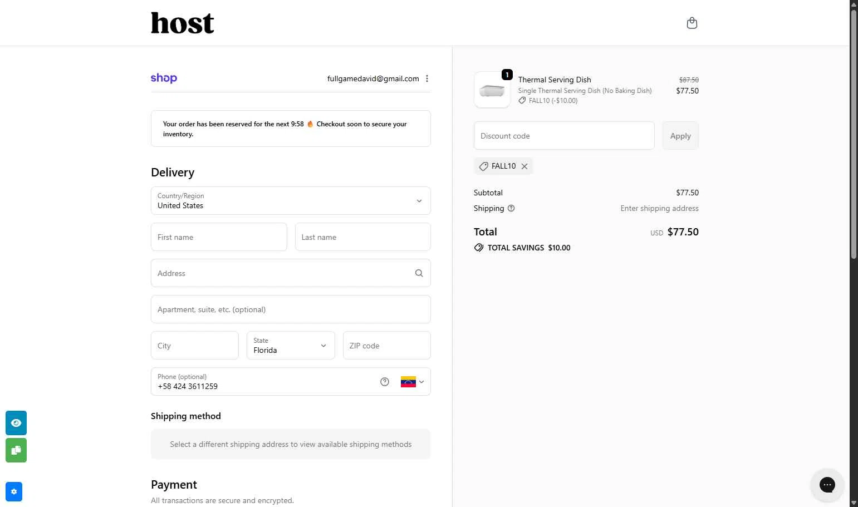The width and height of the screenshot is (858, 507).
Task: Click the Shop logo
Action: pos(164,78)
